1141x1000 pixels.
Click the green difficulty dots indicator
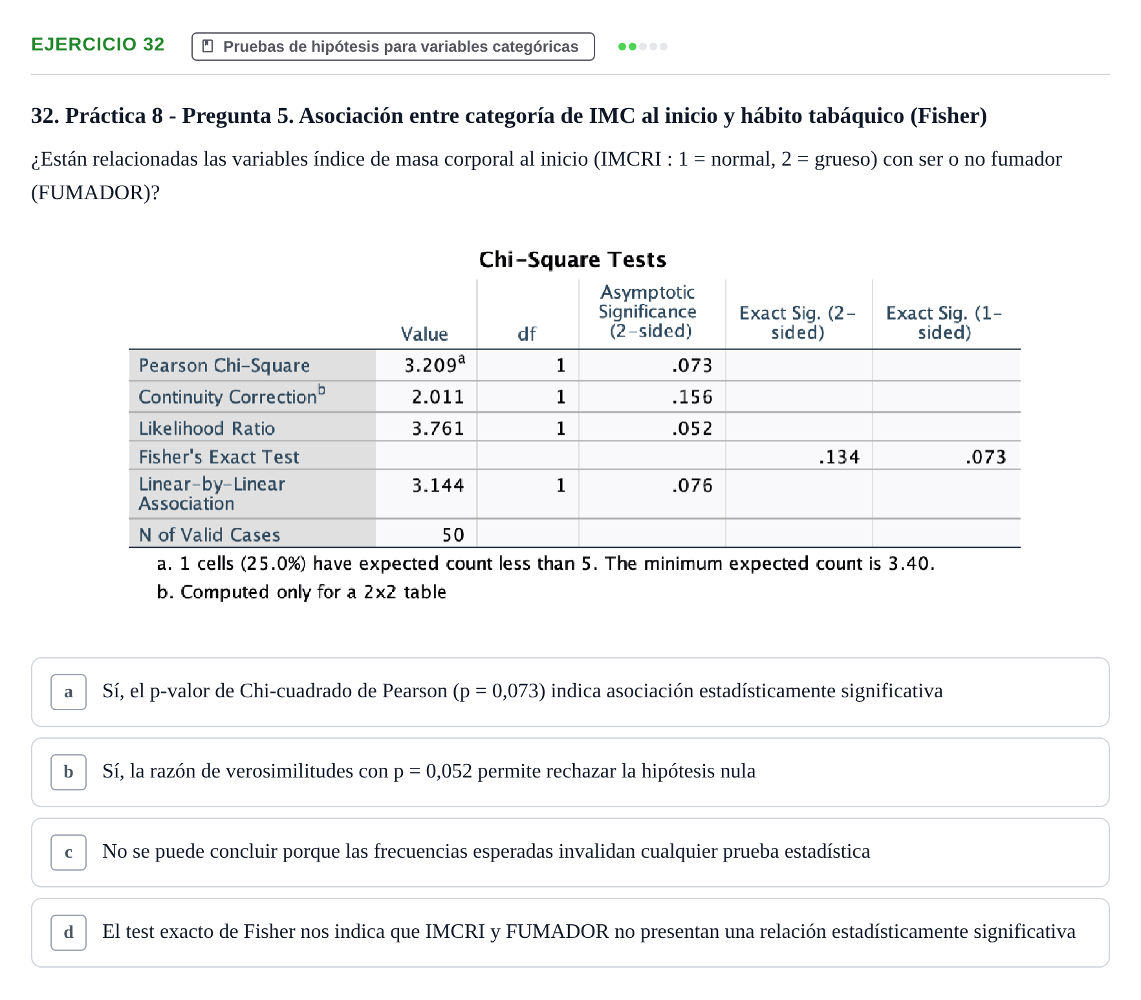tap(642, 46)
